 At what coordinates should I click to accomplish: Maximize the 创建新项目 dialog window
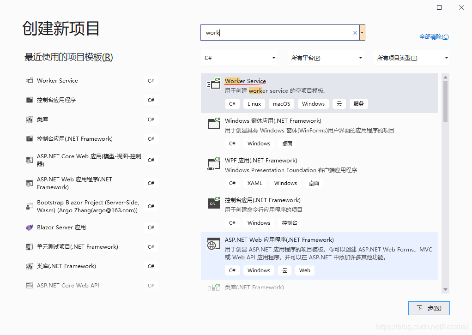point(439,7)
